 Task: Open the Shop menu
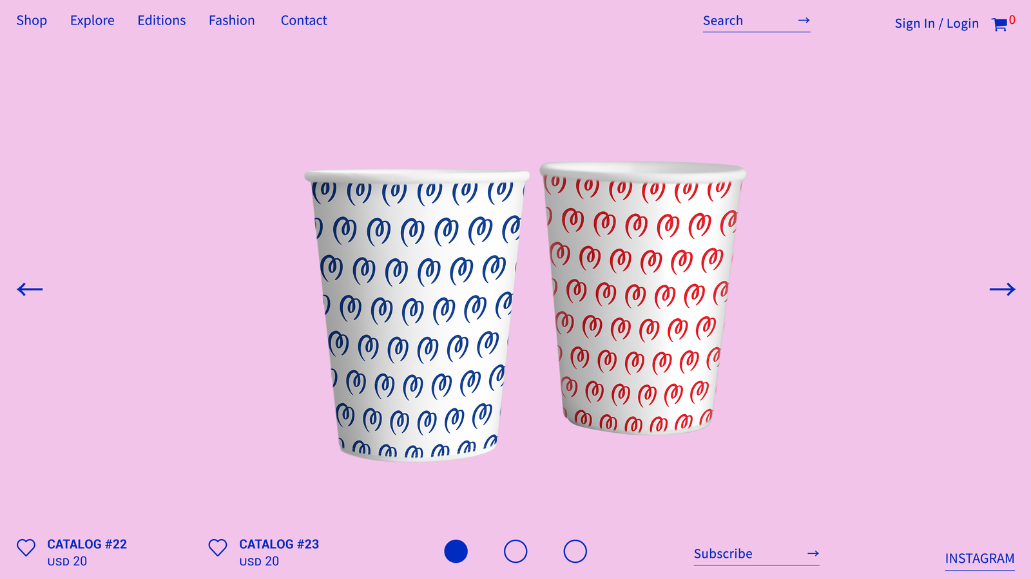32,21
